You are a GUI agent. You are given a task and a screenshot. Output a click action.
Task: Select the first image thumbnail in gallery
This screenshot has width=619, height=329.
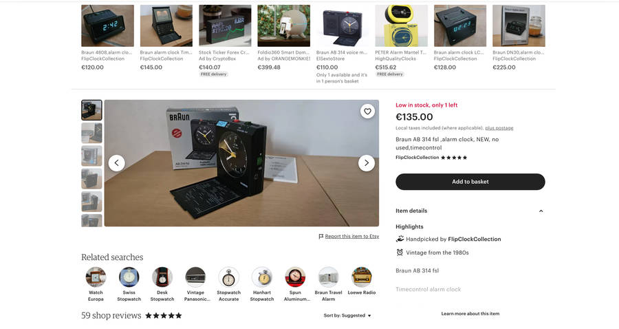coord(91,110)
